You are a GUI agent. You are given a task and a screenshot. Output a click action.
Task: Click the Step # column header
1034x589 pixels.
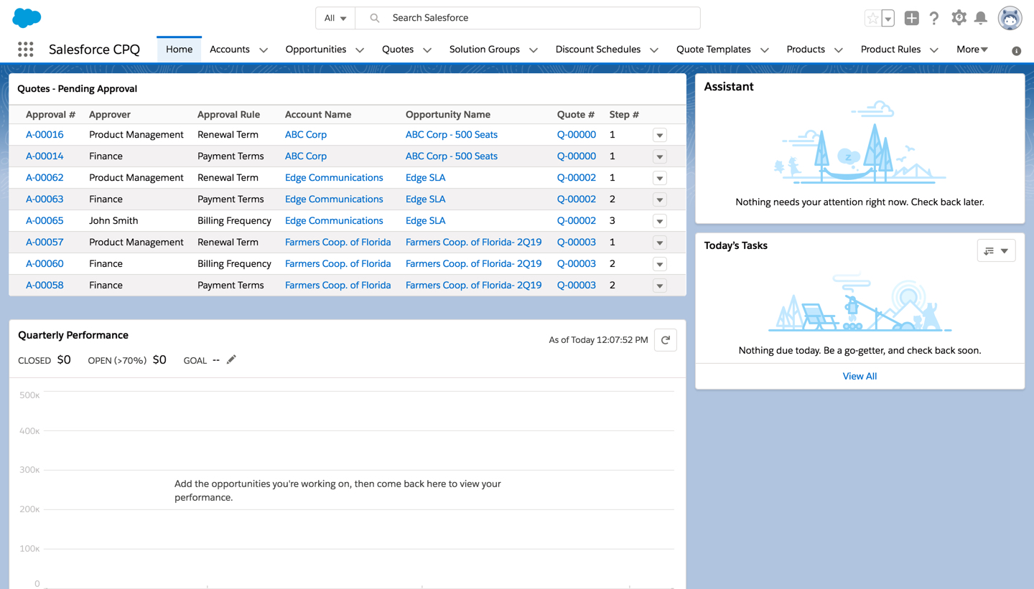[x=624, y=115]
